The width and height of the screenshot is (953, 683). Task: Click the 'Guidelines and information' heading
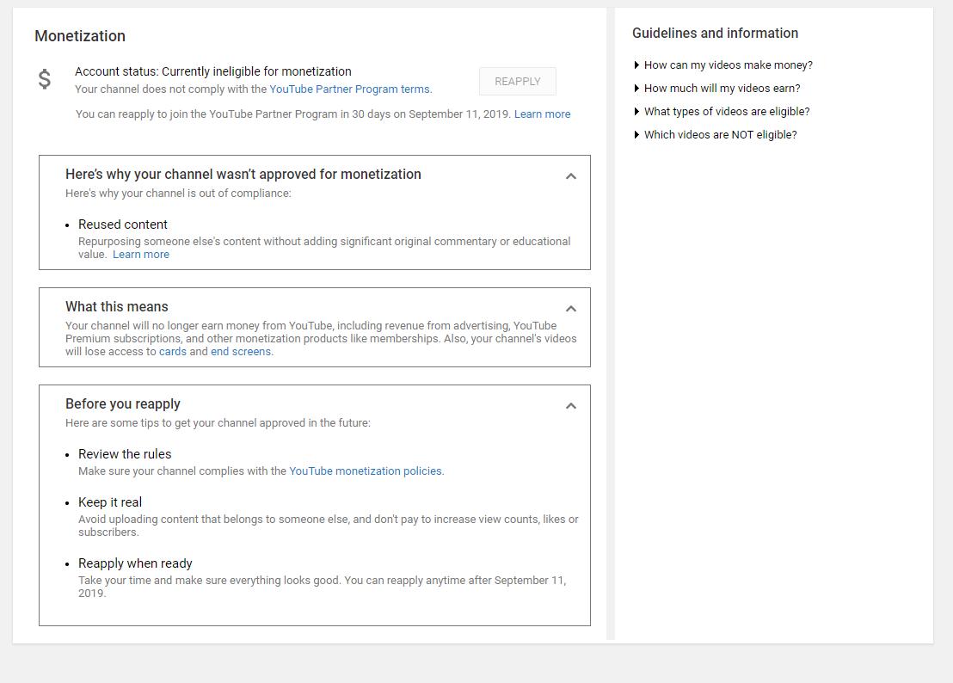pos(716,34)
